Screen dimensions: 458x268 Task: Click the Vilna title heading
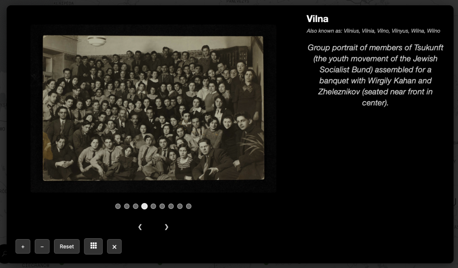(317, 19)
